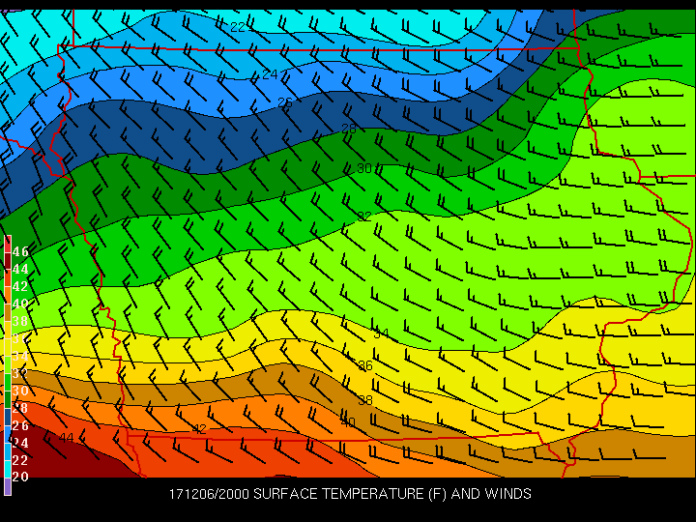696x522 pixels.
Task: Click the 46 label in the color legend
Action: [x=20, y=251]
